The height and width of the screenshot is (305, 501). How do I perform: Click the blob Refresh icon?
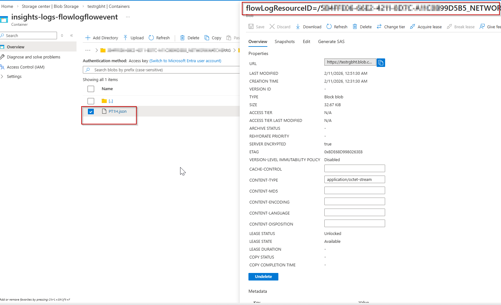329,27
